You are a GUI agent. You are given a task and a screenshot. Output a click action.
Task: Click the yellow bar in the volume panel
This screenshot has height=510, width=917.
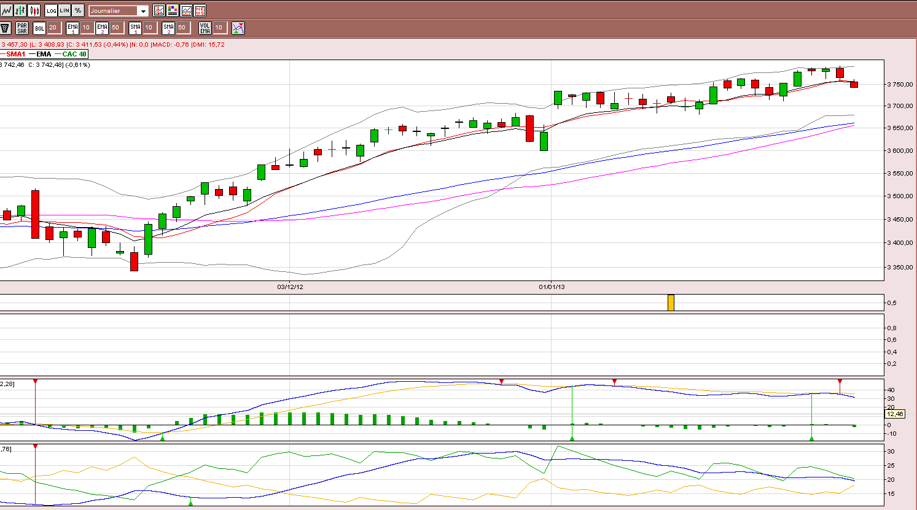[671, 303]
